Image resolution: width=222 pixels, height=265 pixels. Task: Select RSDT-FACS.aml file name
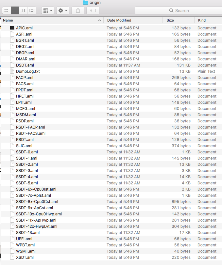31,133
